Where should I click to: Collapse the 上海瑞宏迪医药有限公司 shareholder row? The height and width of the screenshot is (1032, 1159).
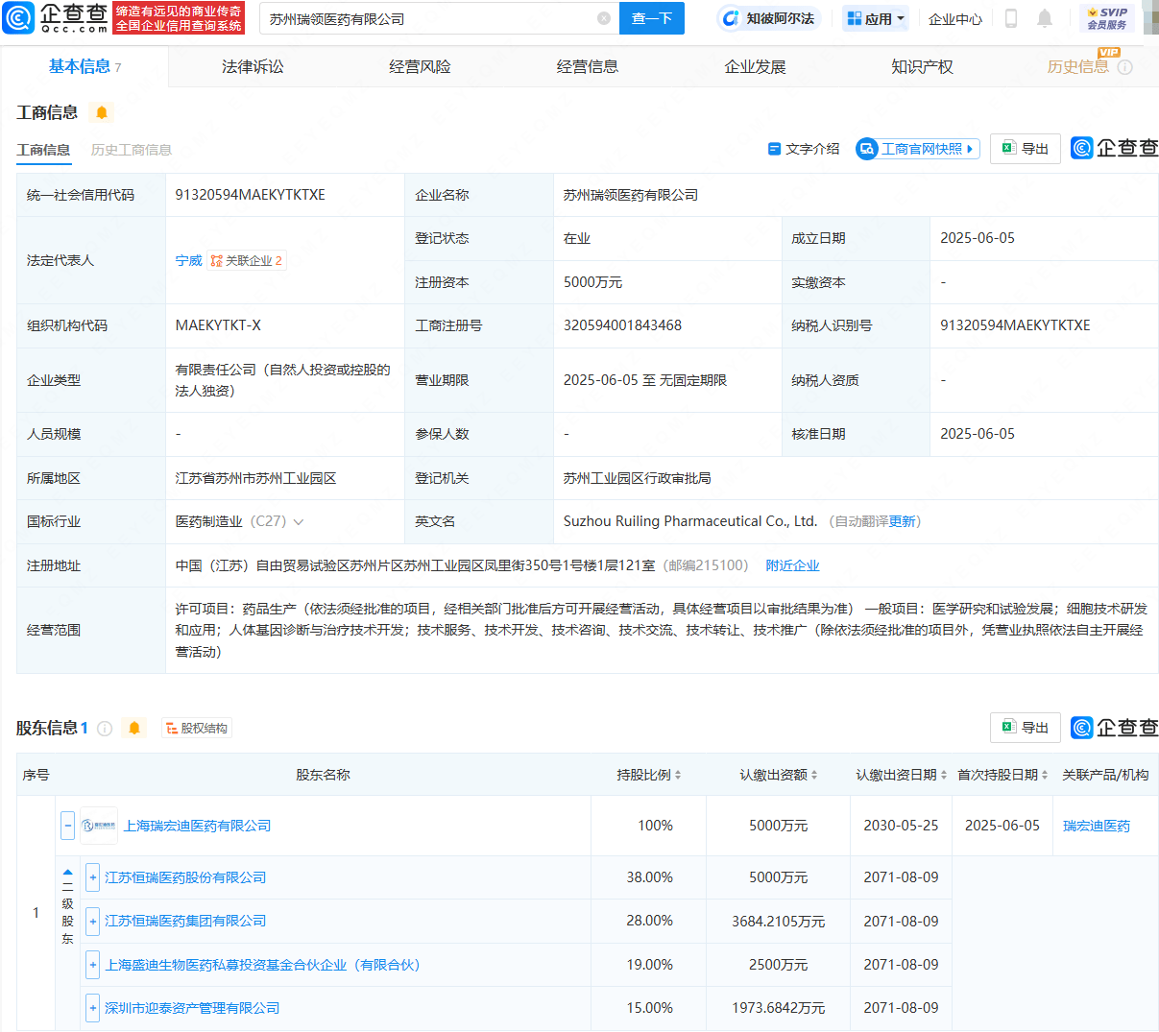pos(67,825)
